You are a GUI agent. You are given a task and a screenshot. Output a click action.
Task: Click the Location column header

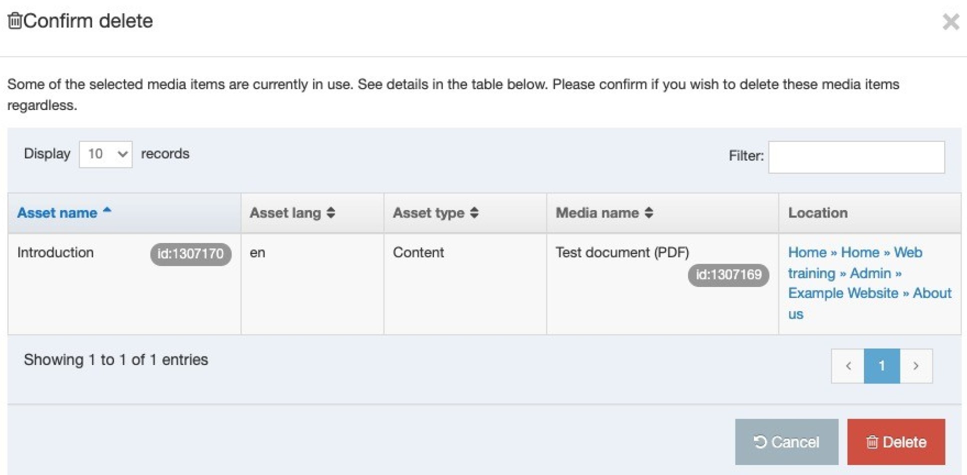[817, 213]
